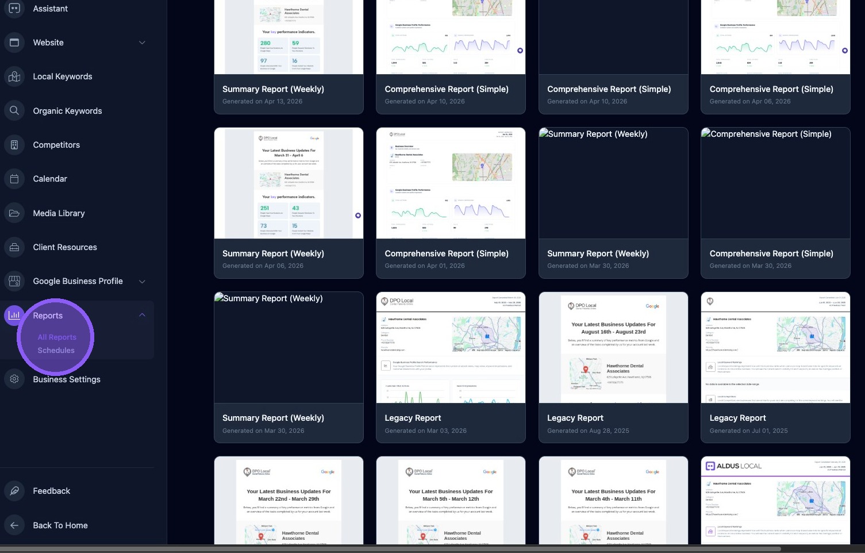Open Organic Keywords menu entry
This screenshot has width=865, height=553.
click(67, 111)
